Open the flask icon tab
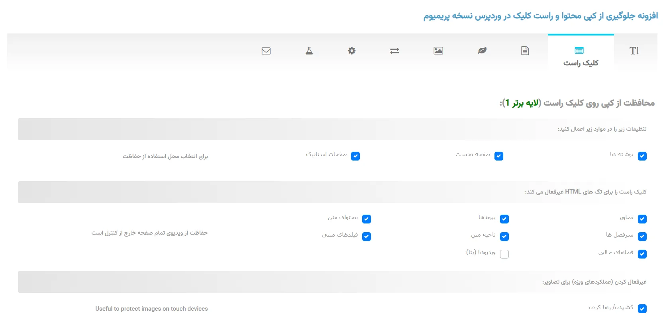This screenshot has width=667, height=333. click(x=309, y=51)
